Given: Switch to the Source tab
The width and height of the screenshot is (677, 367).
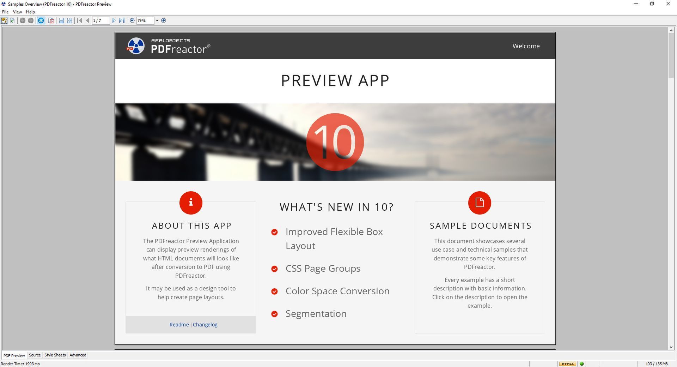Looking at the screenshot, I should (x=35, y=355).
